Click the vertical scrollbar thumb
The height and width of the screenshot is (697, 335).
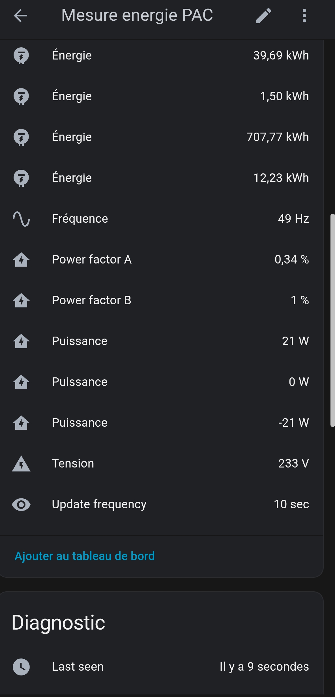[333, 320]
